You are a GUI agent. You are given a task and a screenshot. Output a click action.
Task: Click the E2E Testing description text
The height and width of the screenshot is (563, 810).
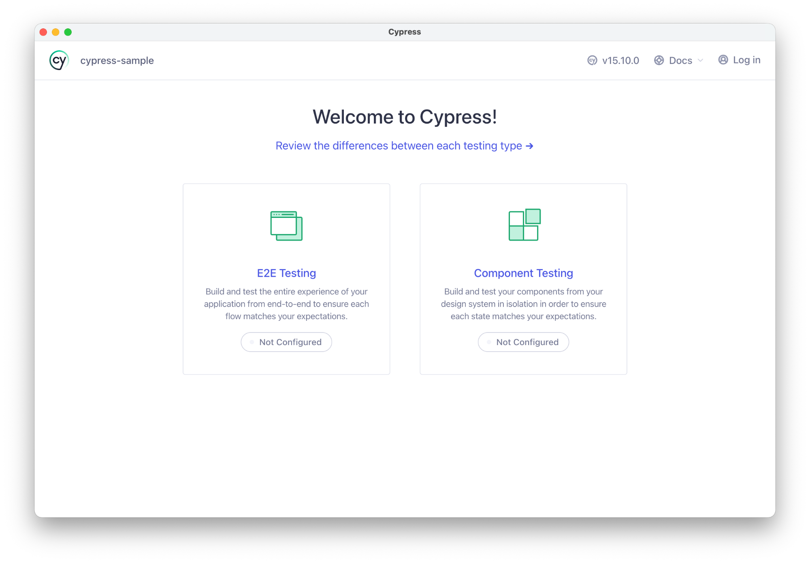pos(286,304)
